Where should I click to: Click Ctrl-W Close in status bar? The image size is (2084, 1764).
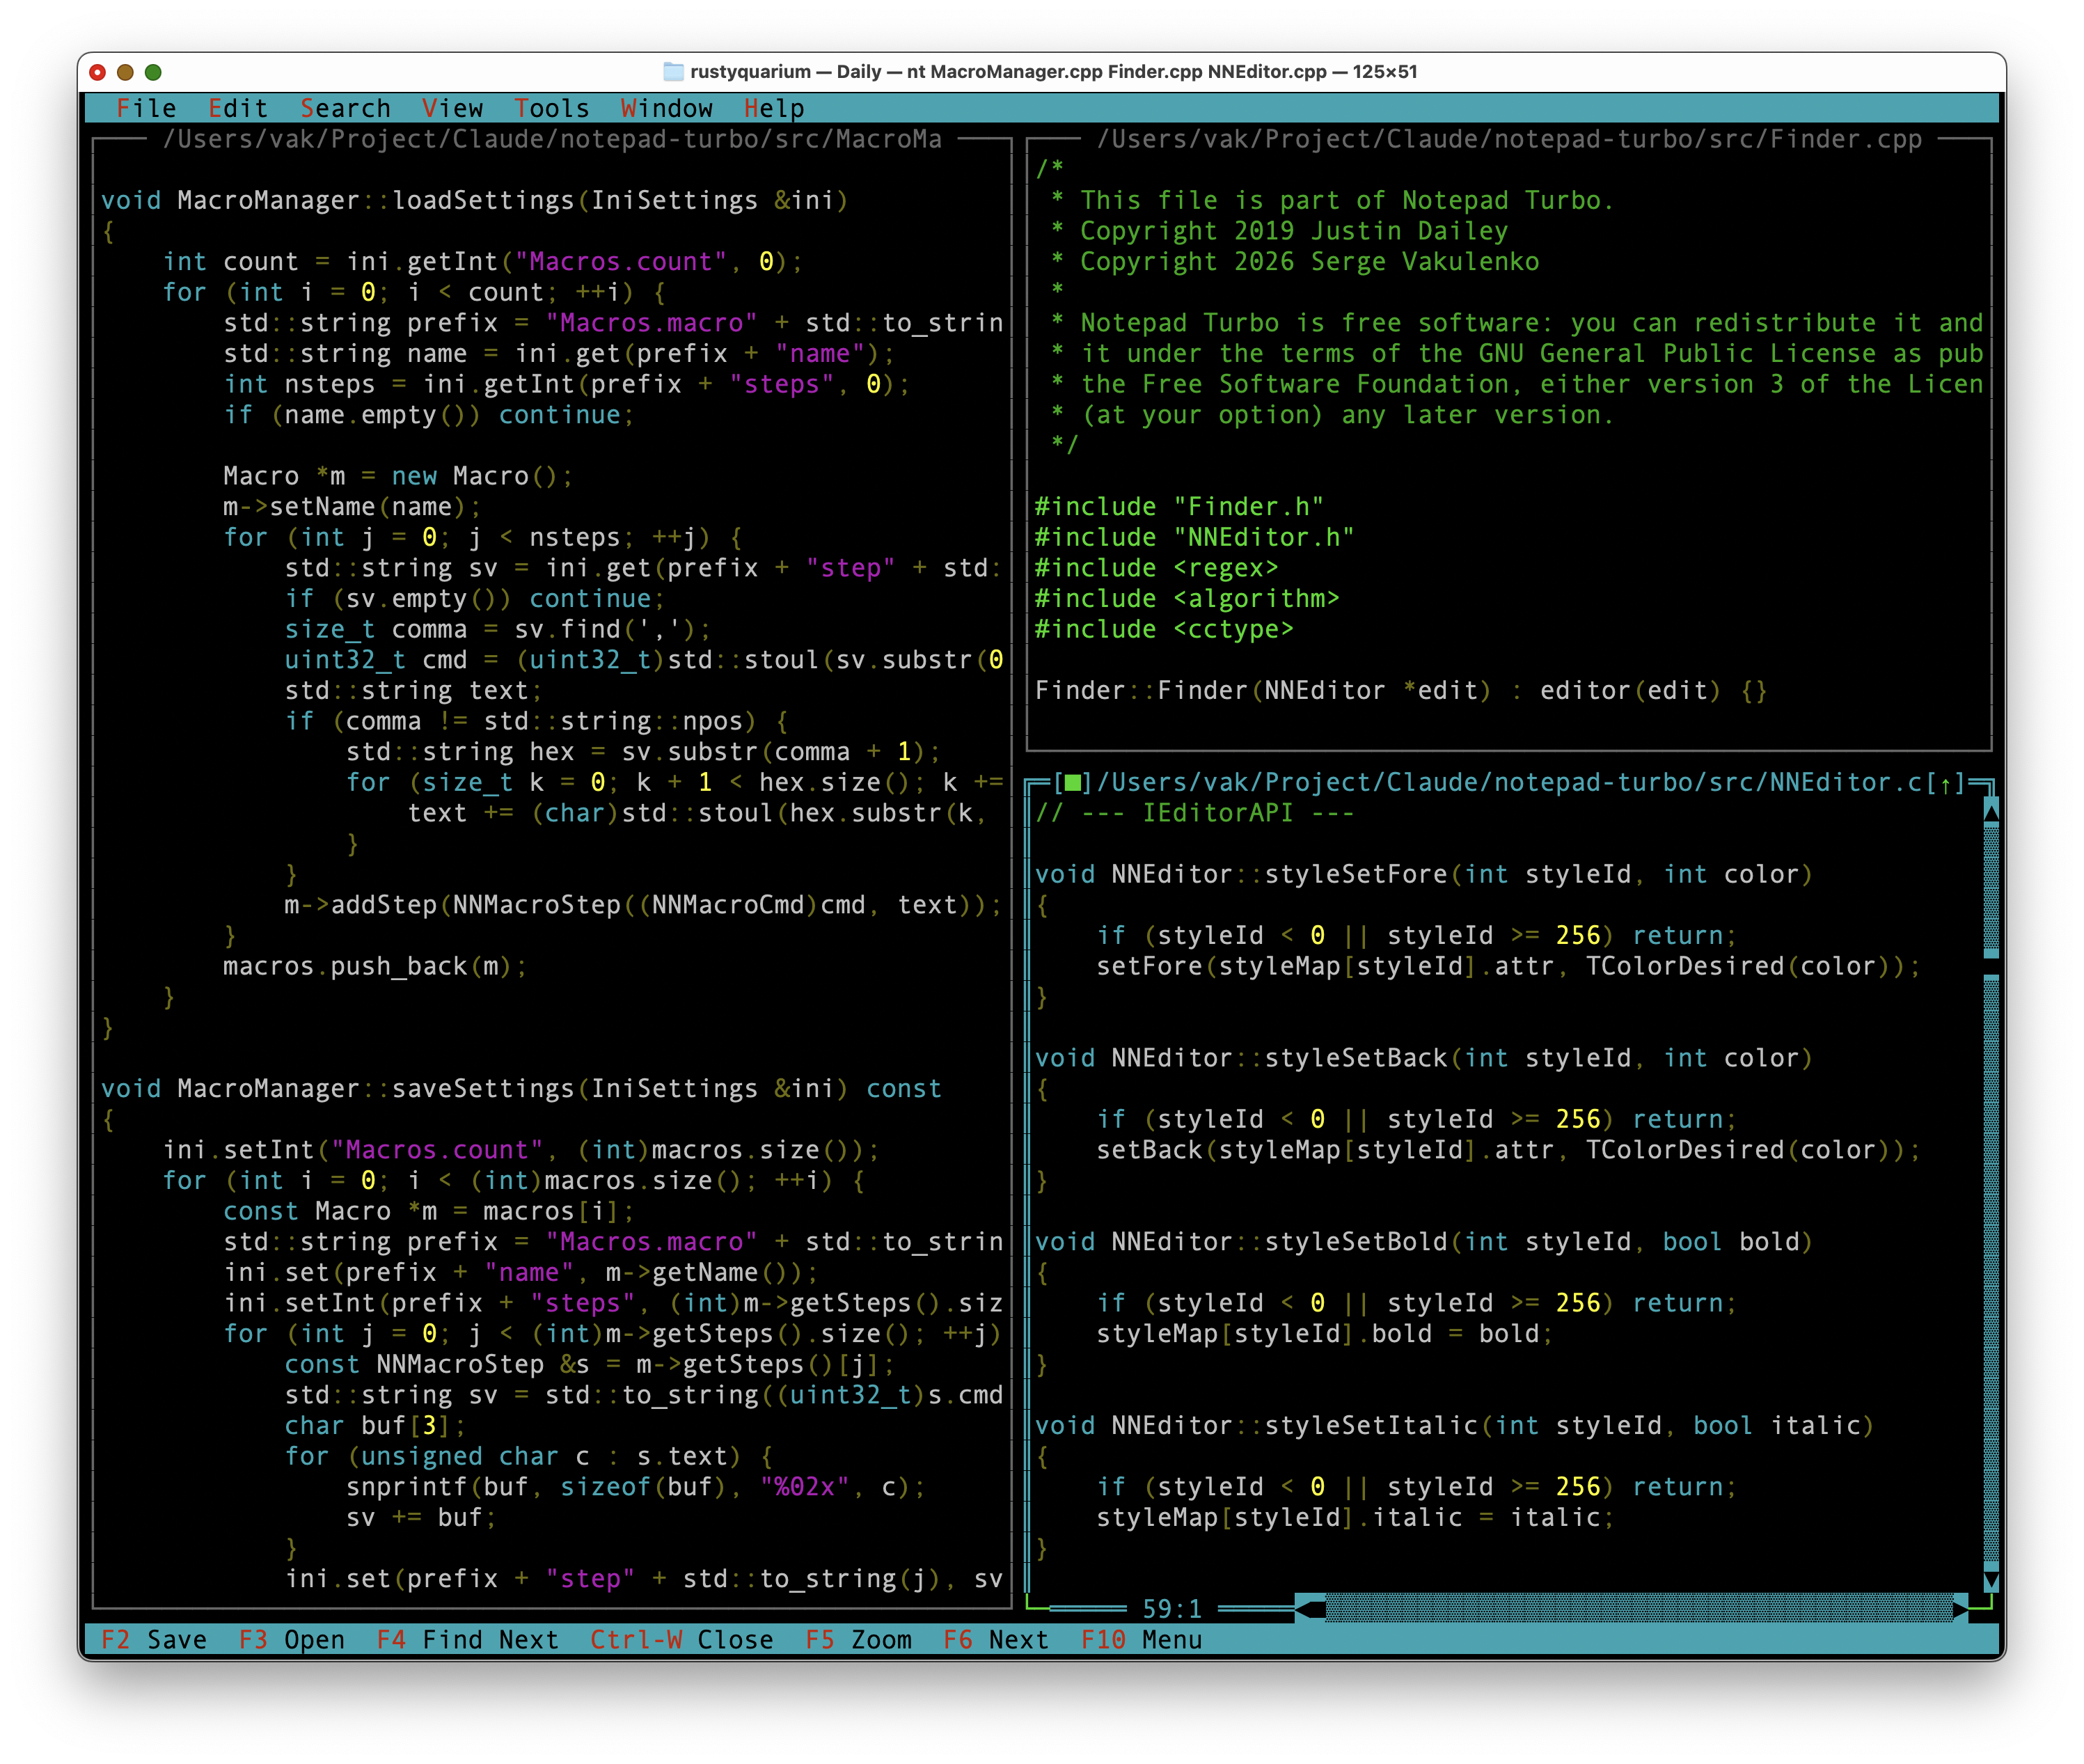(x=682, y=1640)
